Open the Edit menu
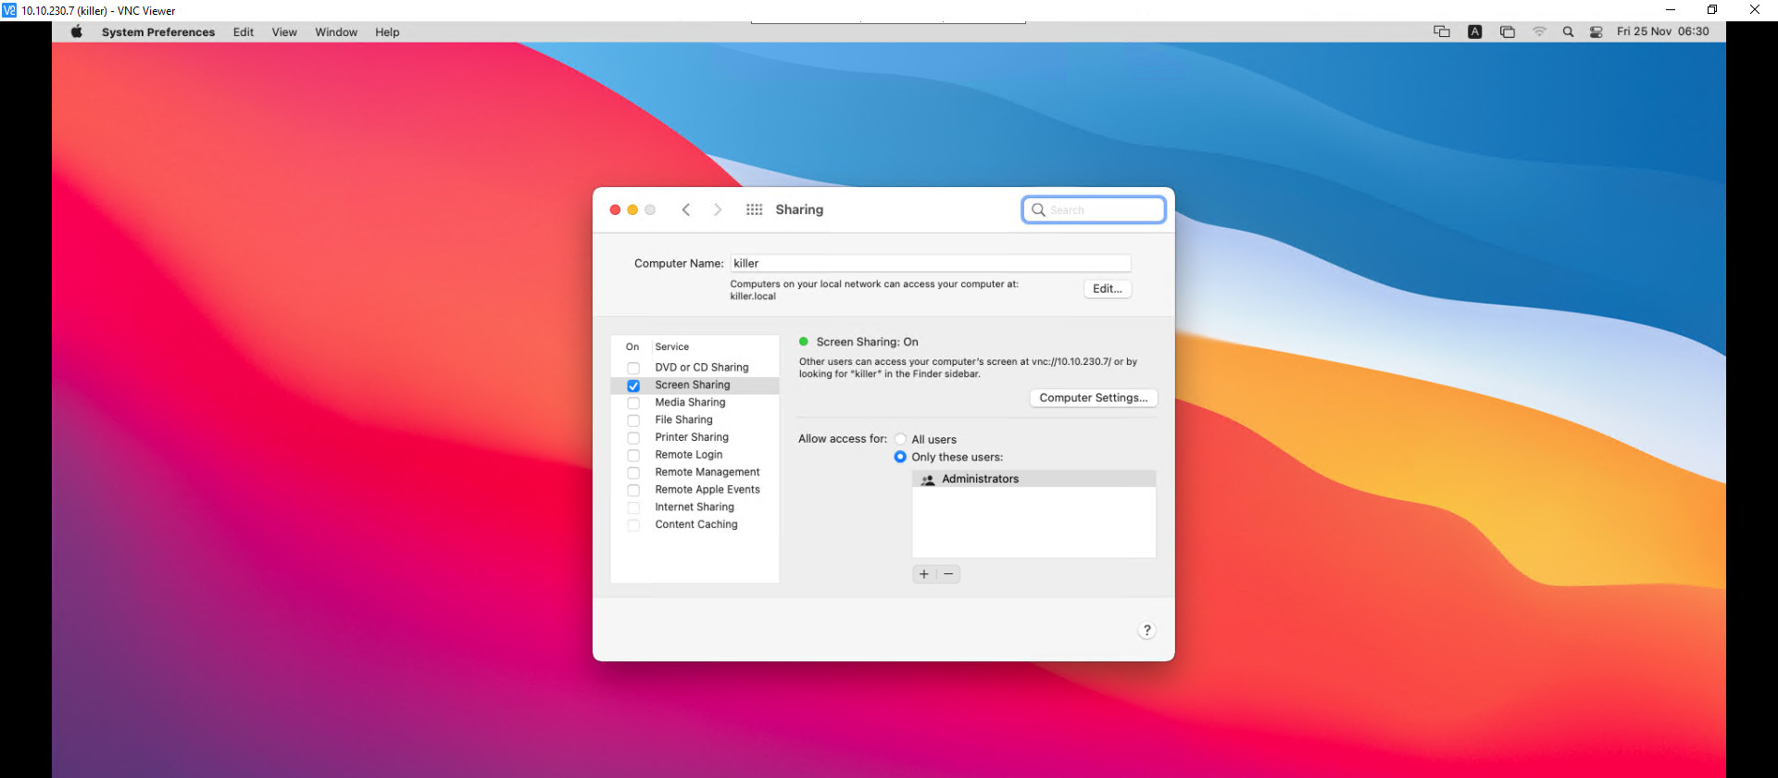 pos(244,31)
